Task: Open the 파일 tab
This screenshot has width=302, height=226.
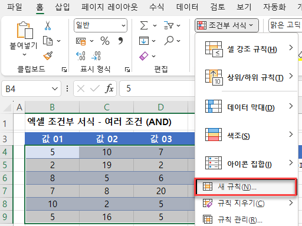Action: click(15, 7)
